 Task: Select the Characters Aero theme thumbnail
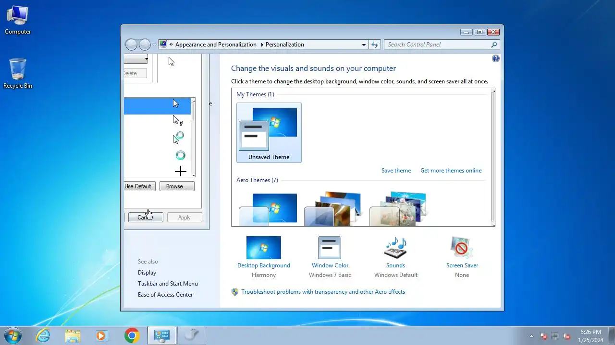coord(398,209)
